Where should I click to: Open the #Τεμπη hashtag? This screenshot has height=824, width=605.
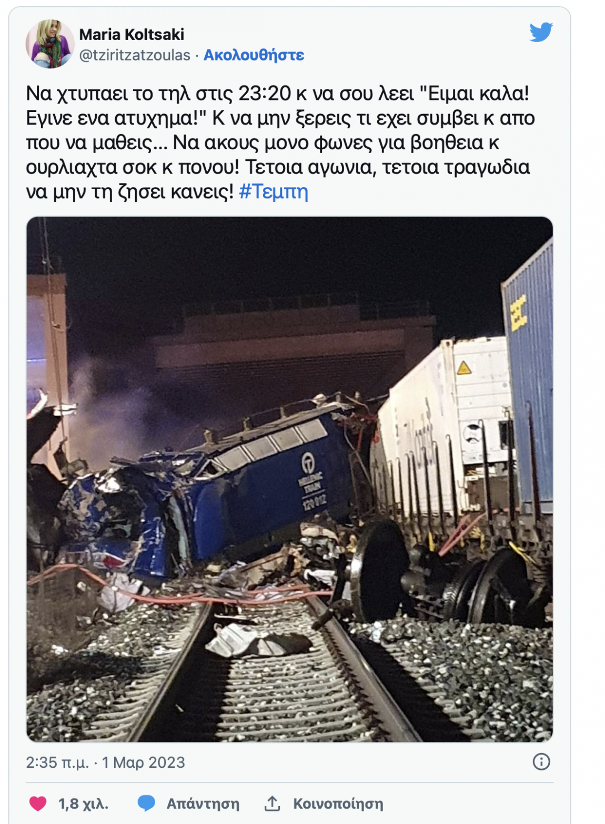tap(274, 192)
